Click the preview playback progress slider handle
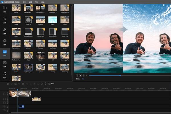Viewport: 171px width, 114px height. pos(120,75)
